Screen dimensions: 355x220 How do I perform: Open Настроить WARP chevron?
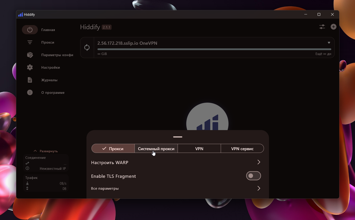click(x=259, y=162)
